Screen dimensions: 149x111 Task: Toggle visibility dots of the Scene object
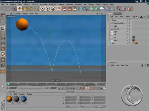point(130,20)
